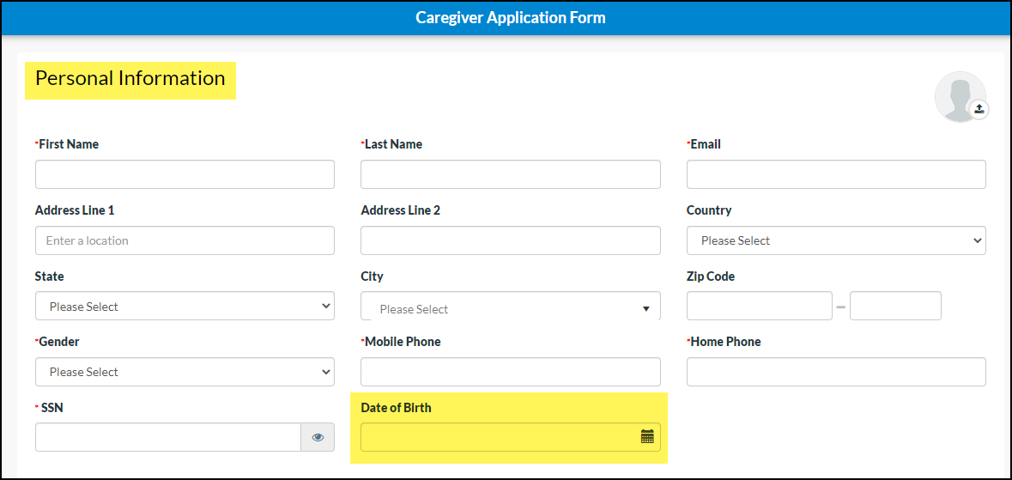Open the City dropdown list
Image resolution: width=1012 pixels, height=480 pixels.
tap(510, 308)
